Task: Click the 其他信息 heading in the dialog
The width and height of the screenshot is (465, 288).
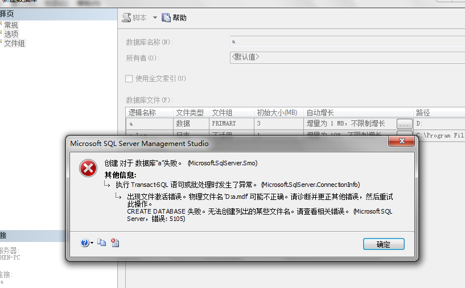Action: pyautogui.click(x=121, y=175)
